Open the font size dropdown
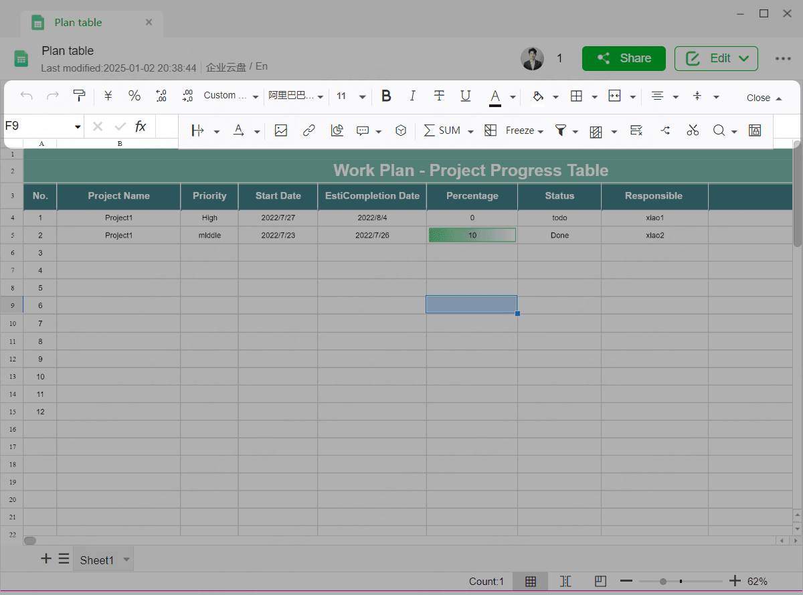 click(x=362, y=97)
